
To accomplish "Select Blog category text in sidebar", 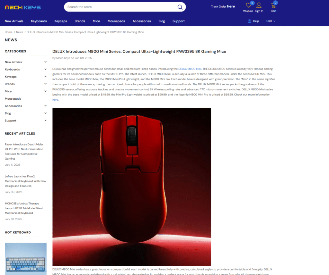I will pos(8,113).
